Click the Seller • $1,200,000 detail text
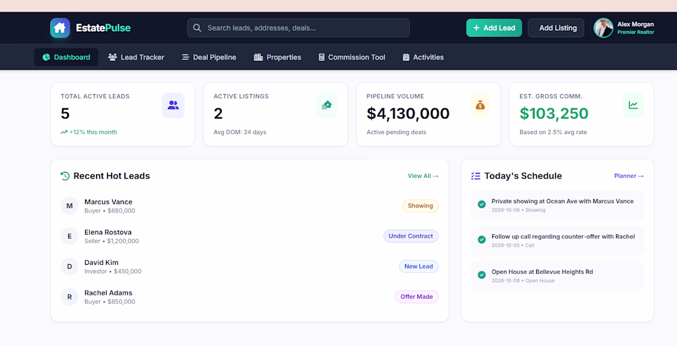Screen dimensions: 677x346 112,241
